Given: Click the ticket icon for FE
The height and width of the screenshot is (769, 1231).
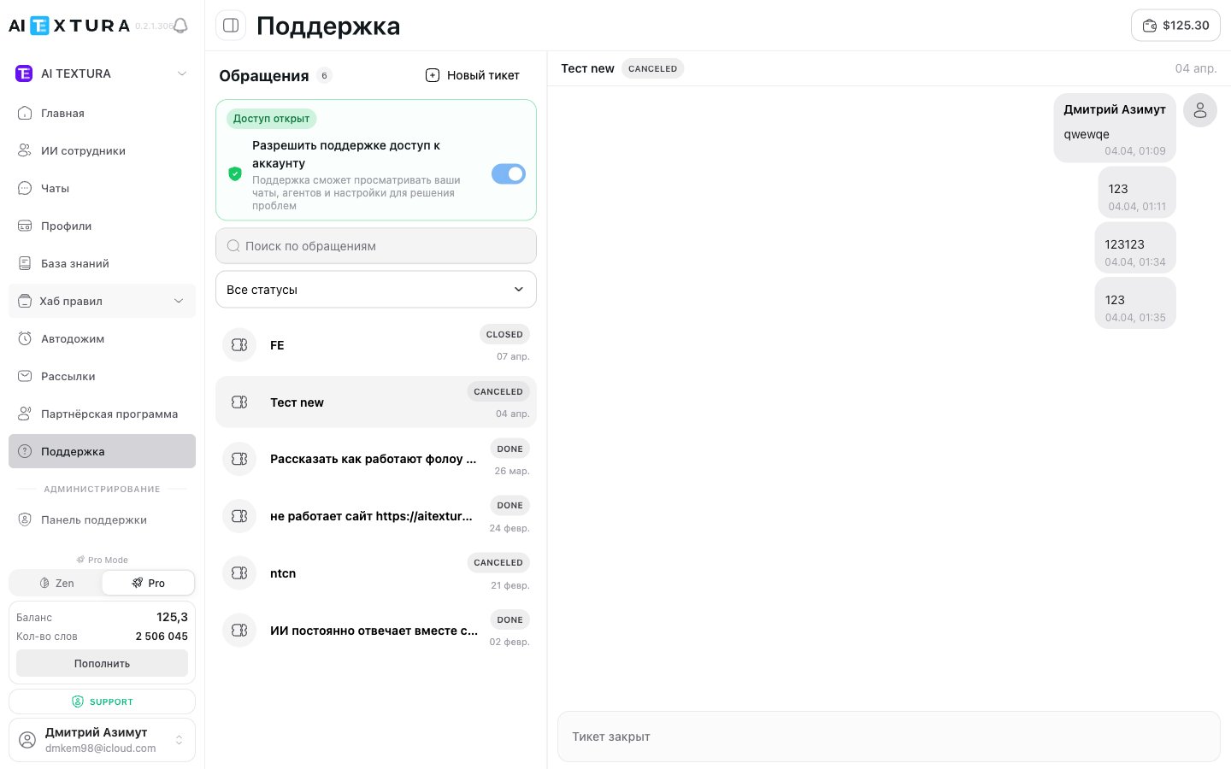Looking at the screenshot, I should [x=239, y=345].
